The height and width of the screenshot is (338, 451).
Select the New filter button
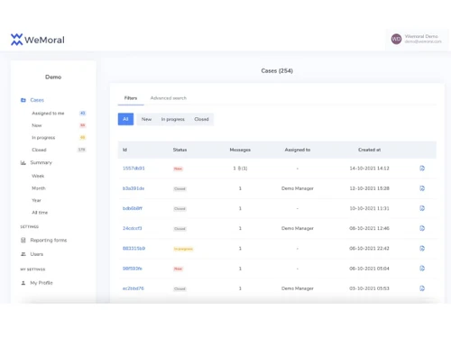click(146, 119)
